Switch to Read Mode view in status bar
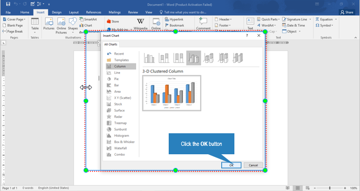 tap(287, 188)
